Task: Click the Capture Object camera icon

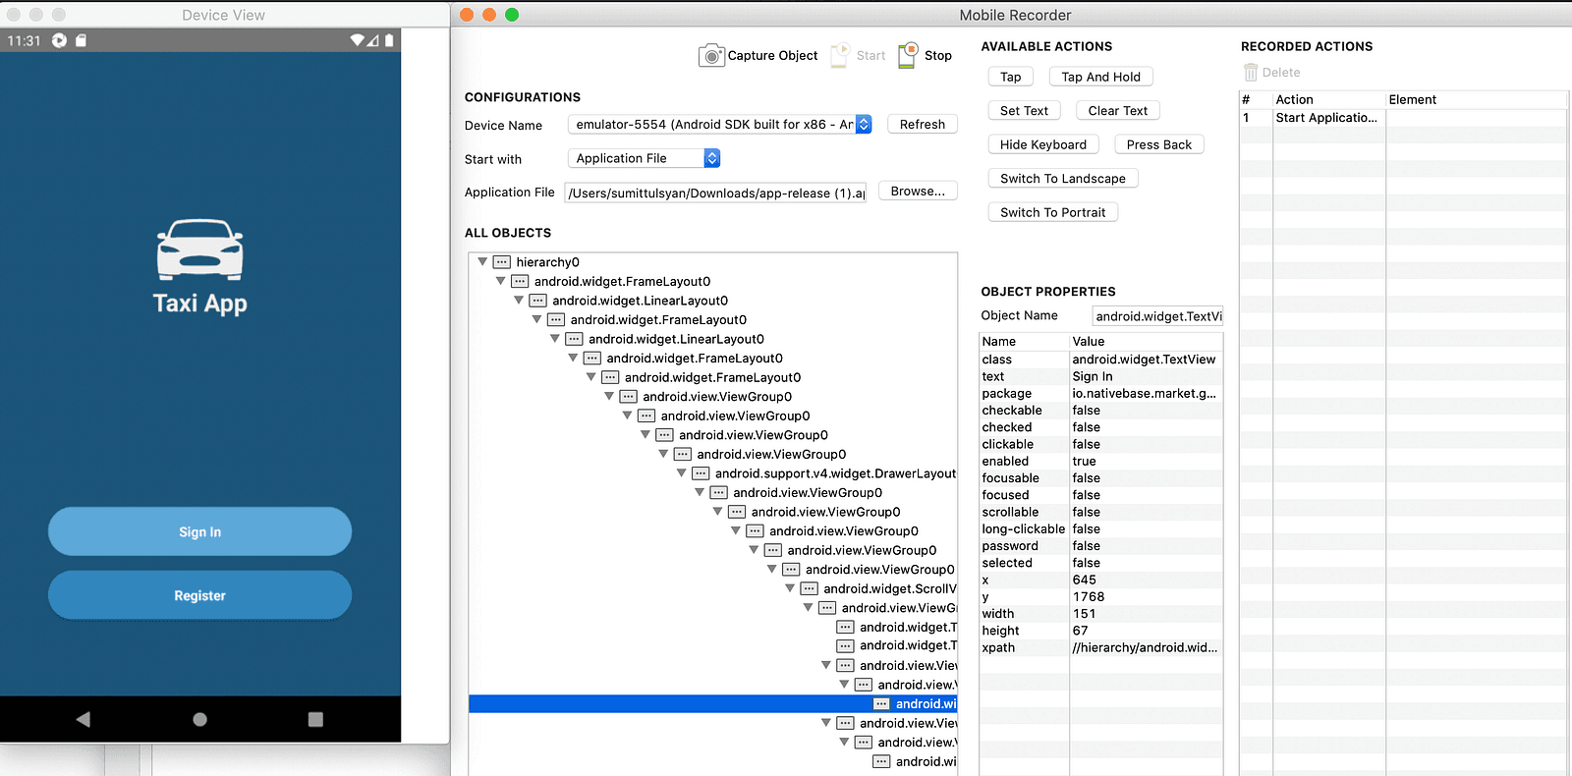Action: pyautogui.click(x=711, y=56)
